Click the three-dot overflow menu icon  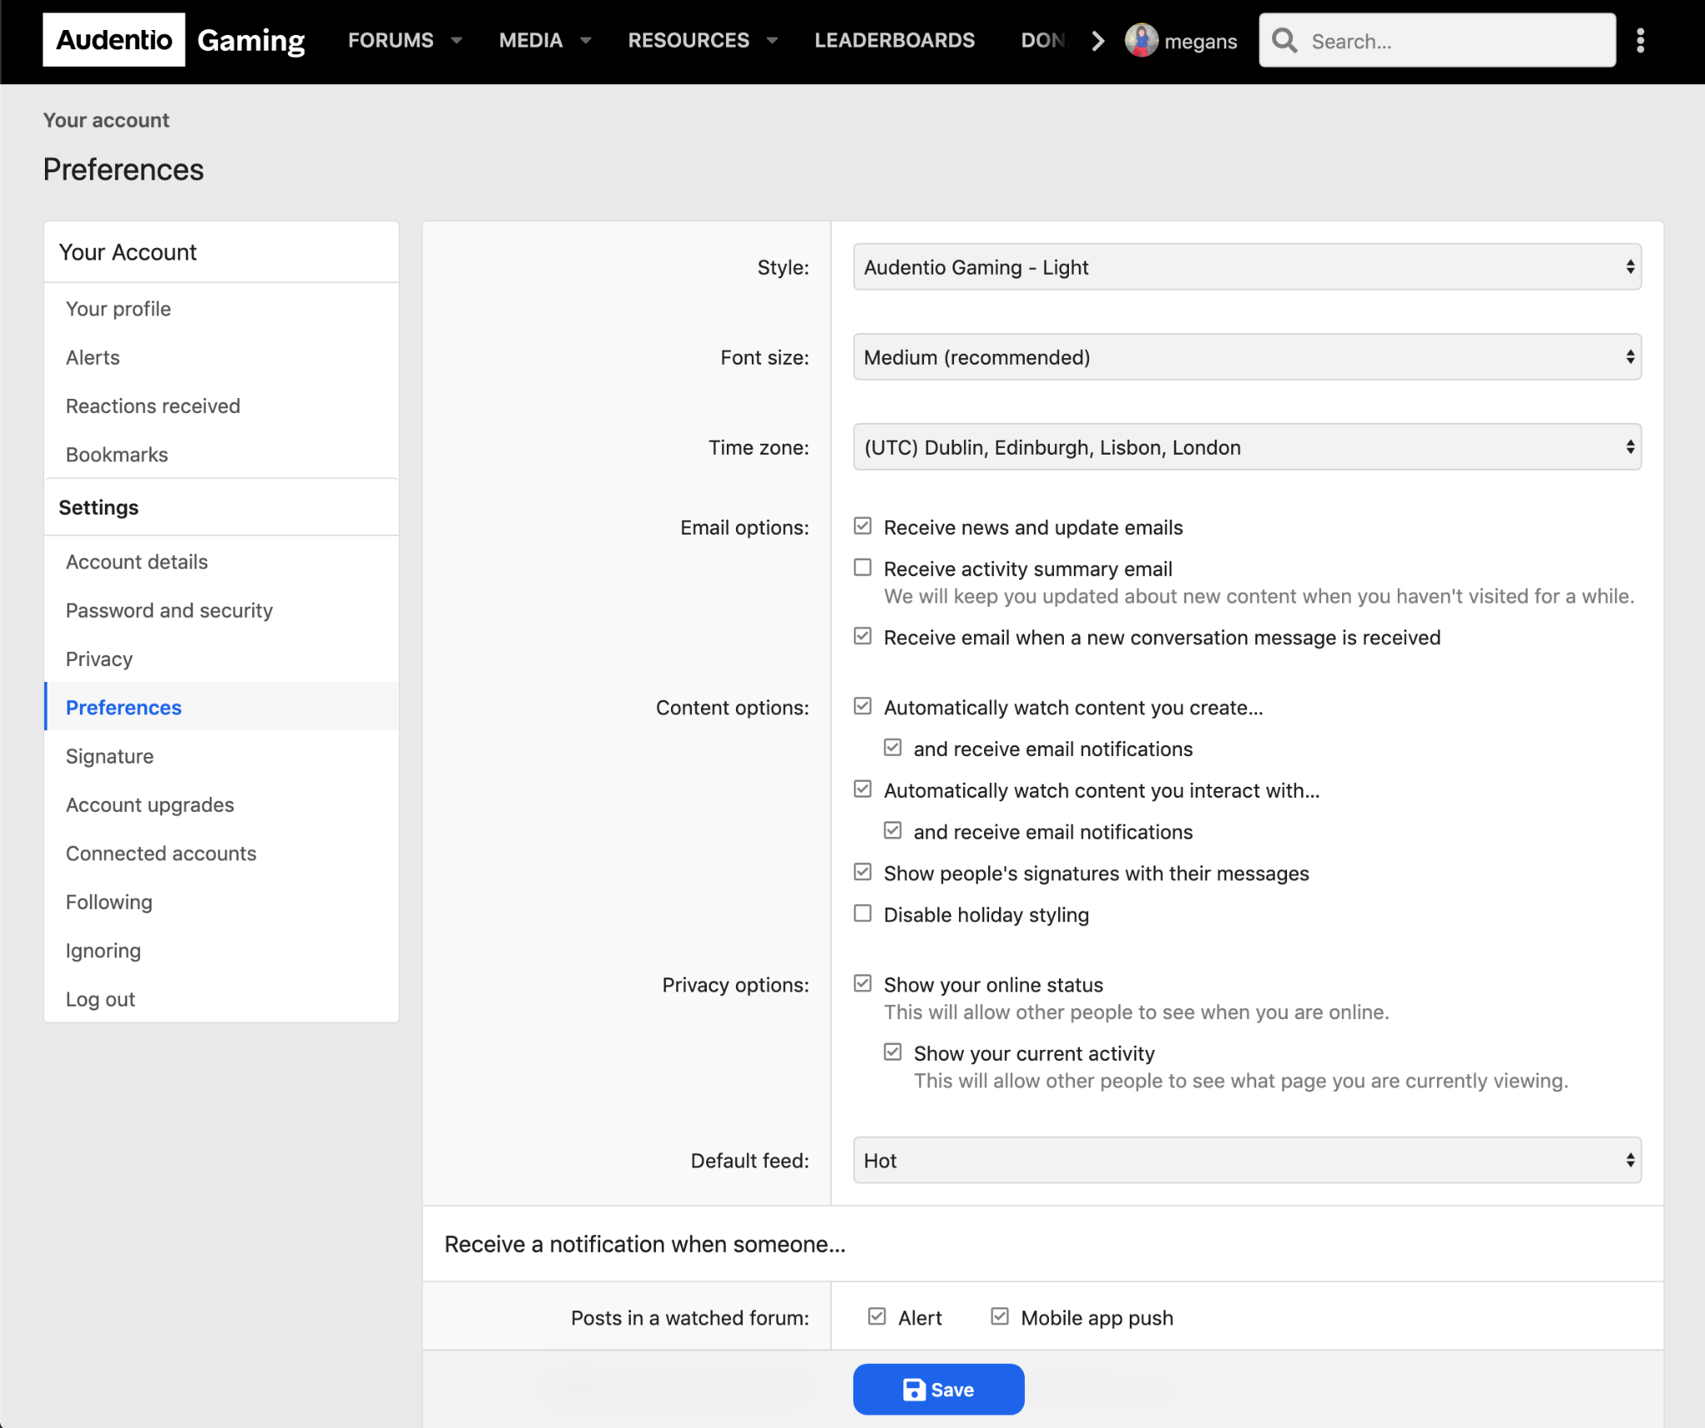pyautogui.click(x=1640, y=41)
